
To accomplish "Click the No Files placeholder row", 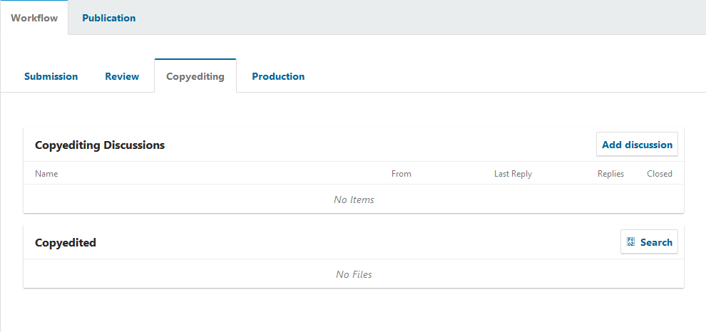I will 354,274.
